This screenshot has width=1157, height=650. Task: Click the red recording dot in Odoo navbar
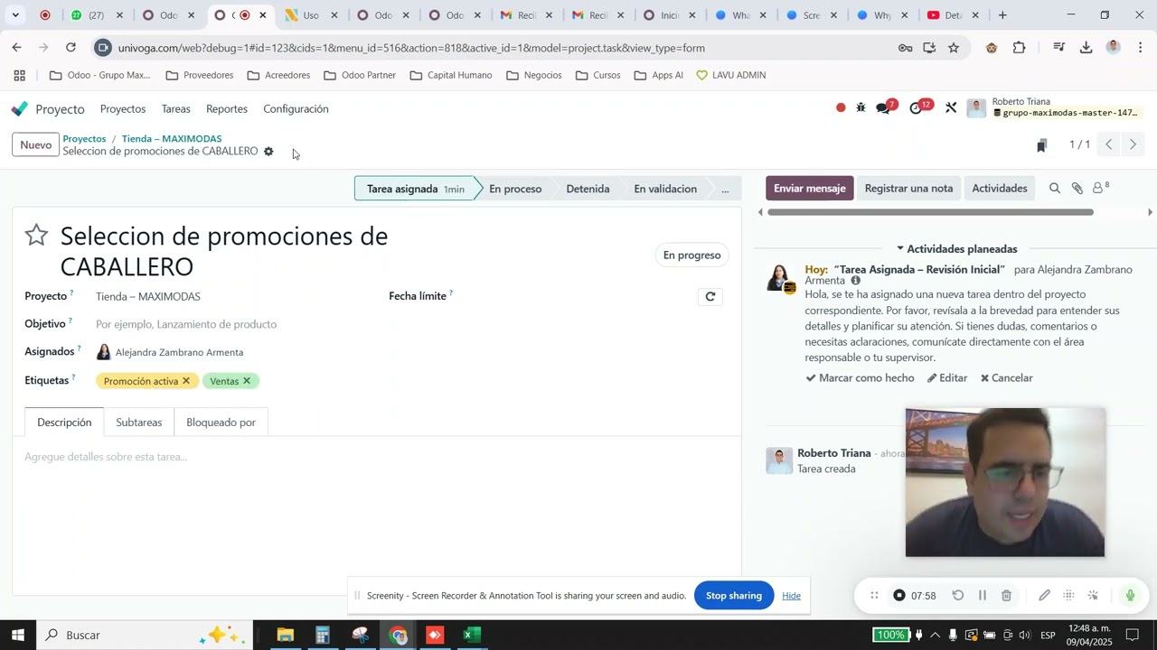tap(841, 108)
